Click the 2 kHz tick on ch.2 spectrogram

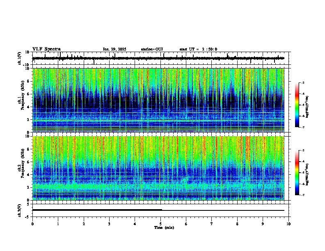[x=29, y=187]
